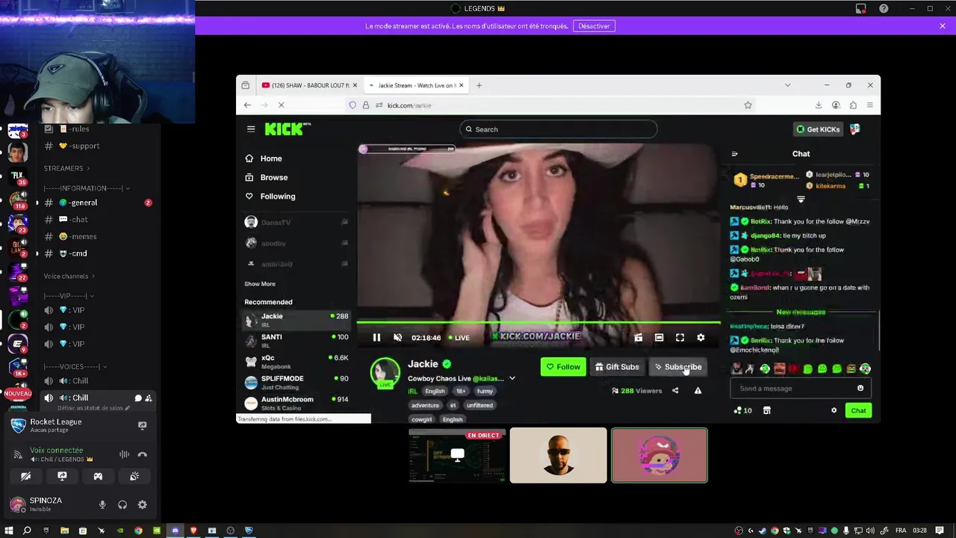Toggle Discord noise suppression waveform icon
956x538 pixels.
[x=124, y=454]
